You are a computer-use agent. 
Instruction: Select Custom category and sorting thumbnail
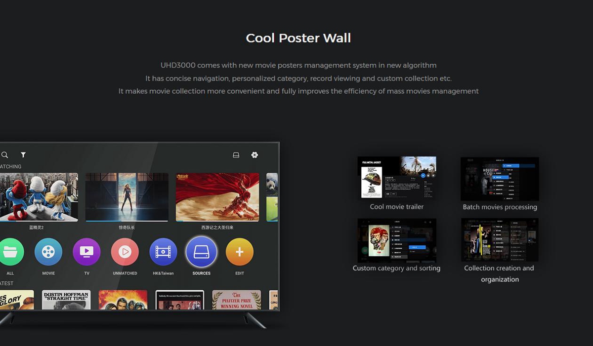tap(397, 240)
